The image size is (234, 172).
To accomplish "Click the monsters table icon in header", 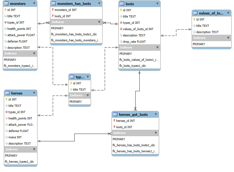I will tap(6, 4).
